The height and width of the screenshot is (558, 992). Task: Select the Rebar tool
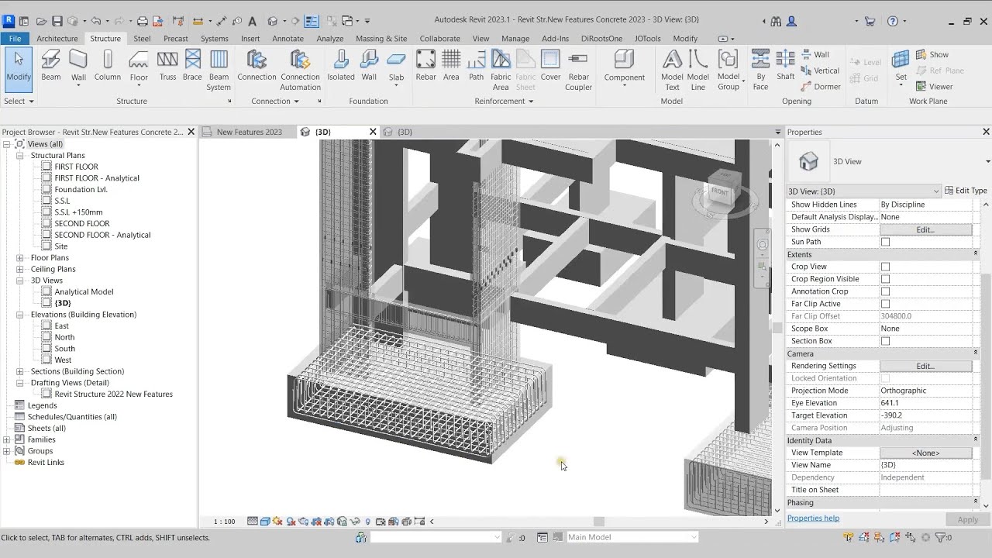426,65
